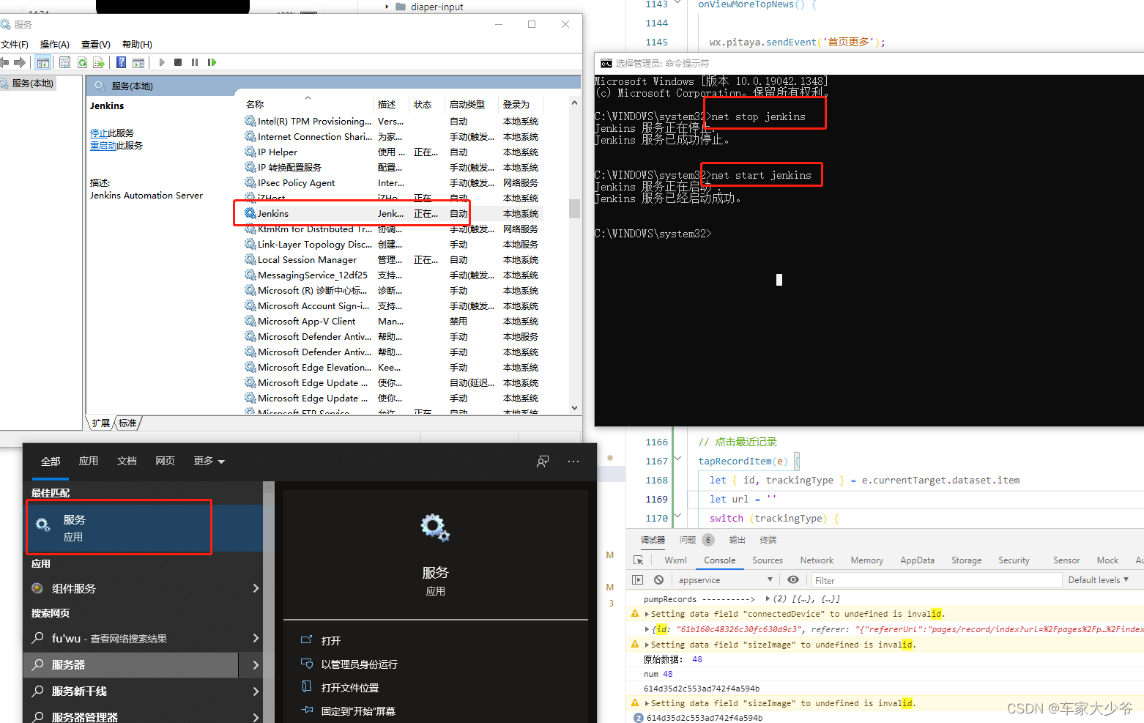This screenshot has width=1144, height=723.
Task: Open the search options ellipsis menu
Action: pos(573,461)
